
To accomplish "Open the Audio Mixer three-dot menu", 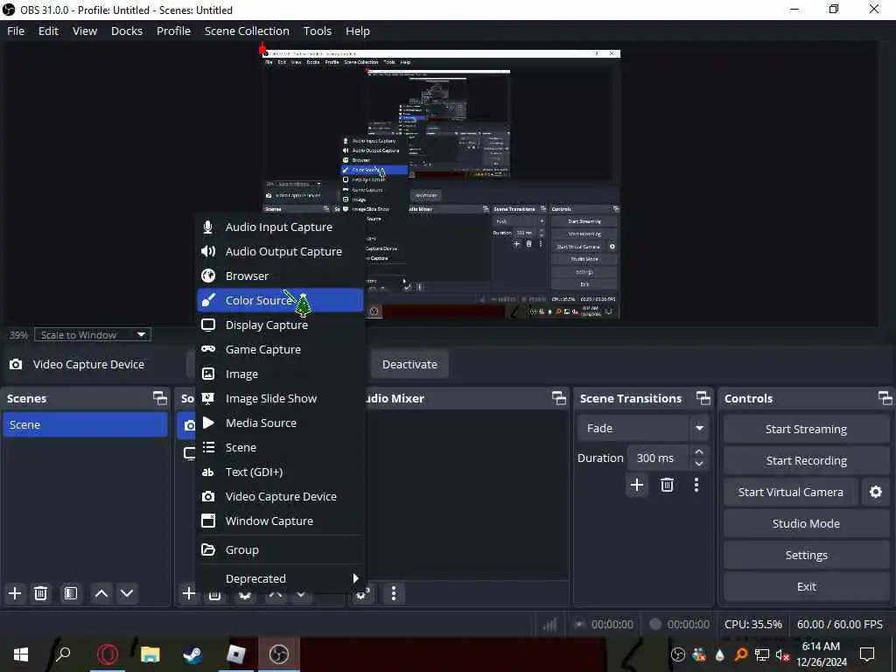I will (394, 593).
